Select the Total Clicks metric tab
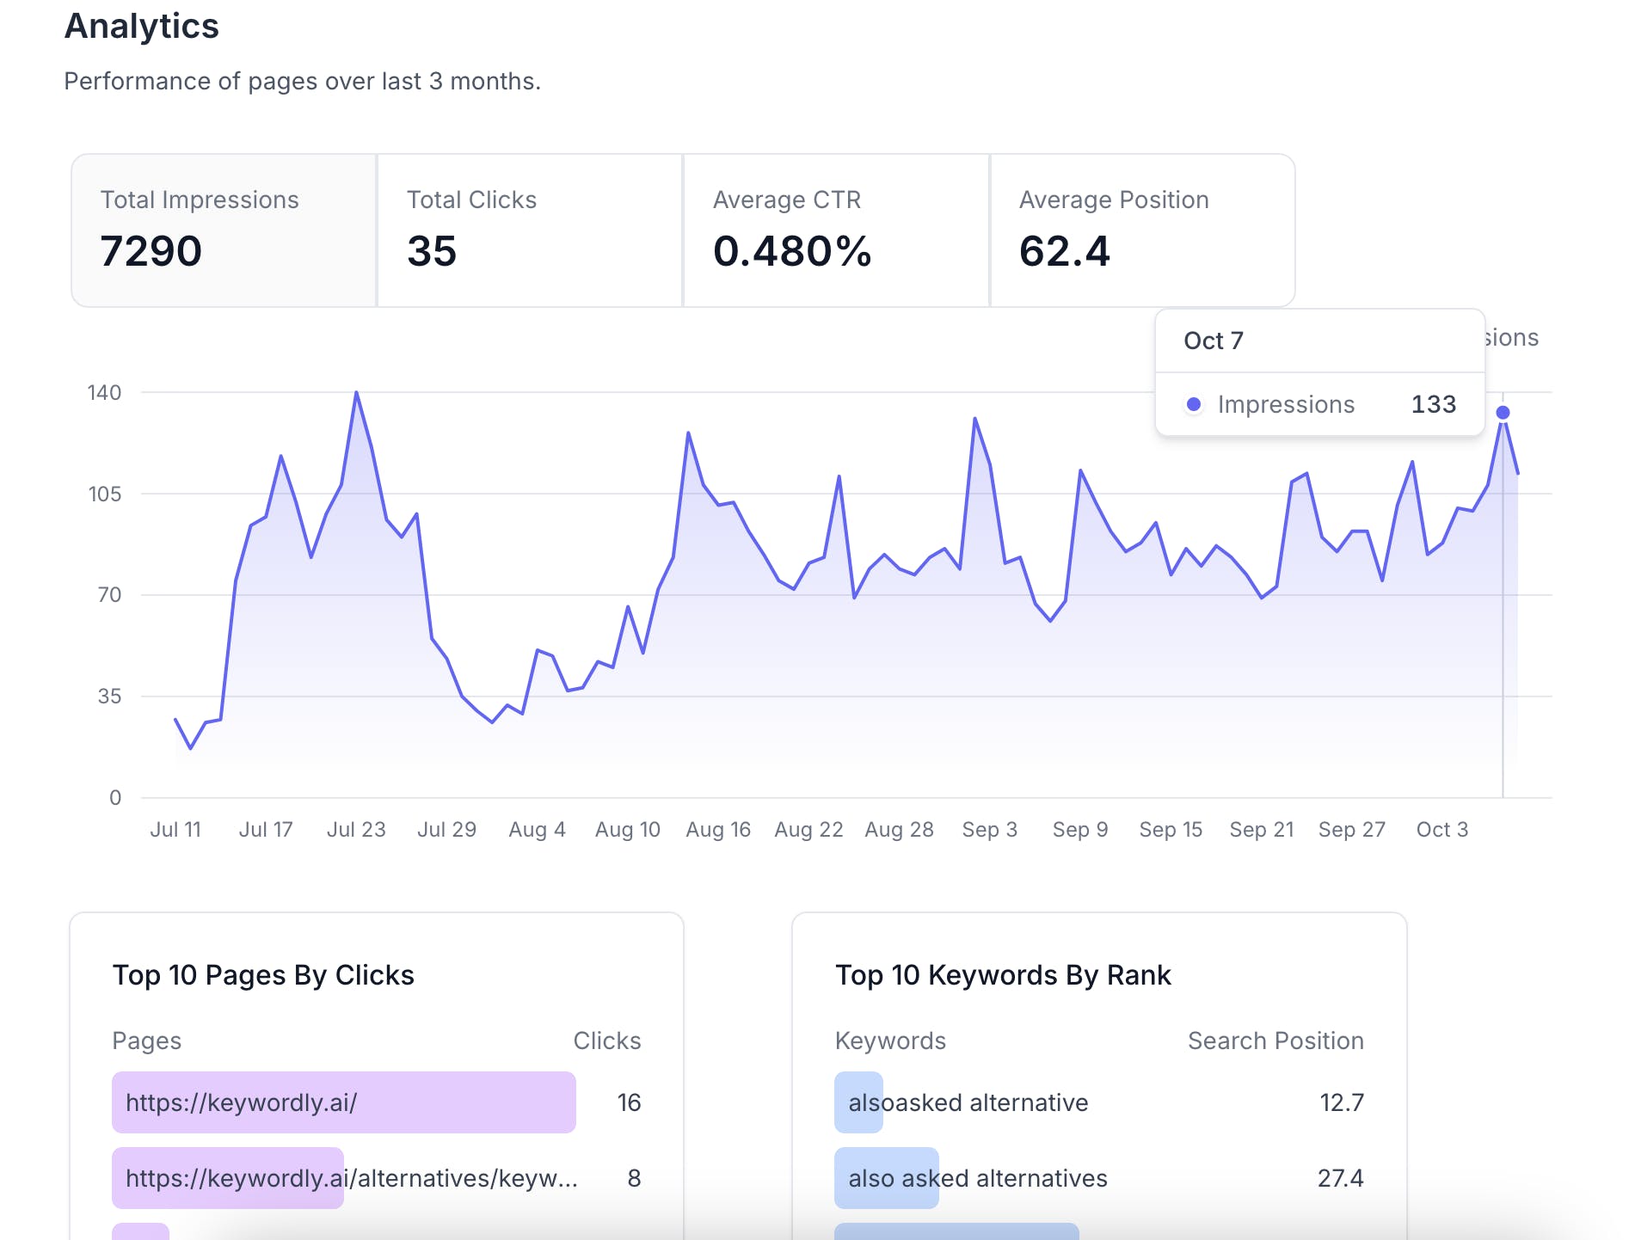The height and width of the screenshot is (1240, 1629). pyautogui.click(x=530, y=230)
